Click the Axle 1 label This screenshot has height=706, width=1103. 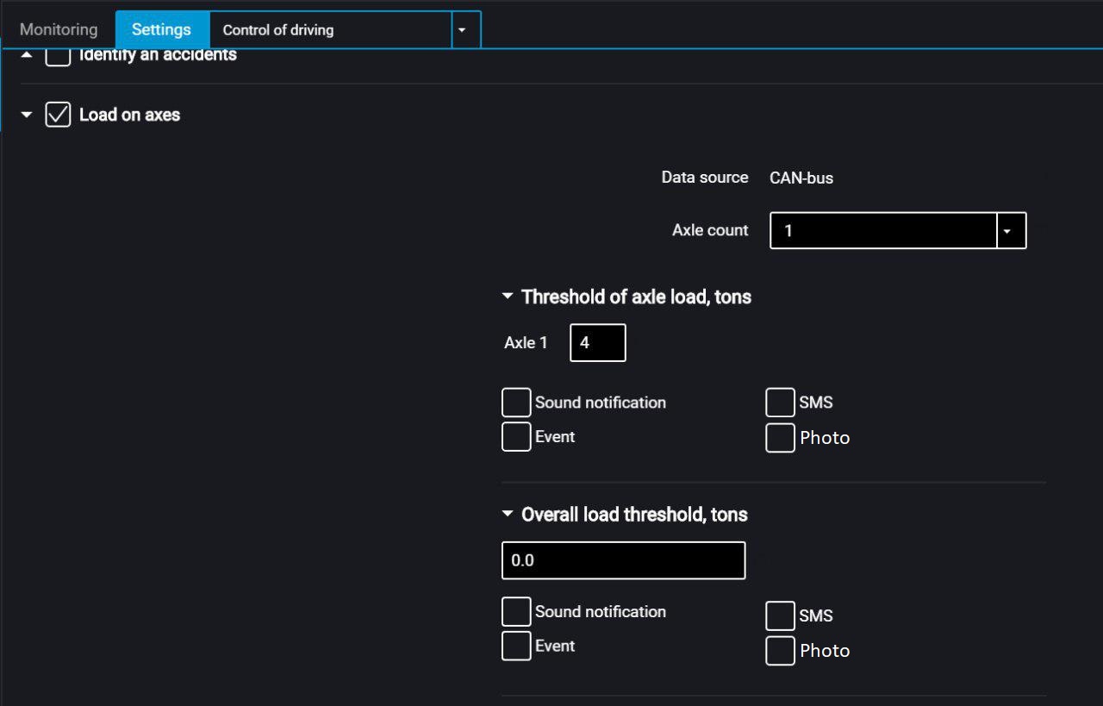pos(526,342)
